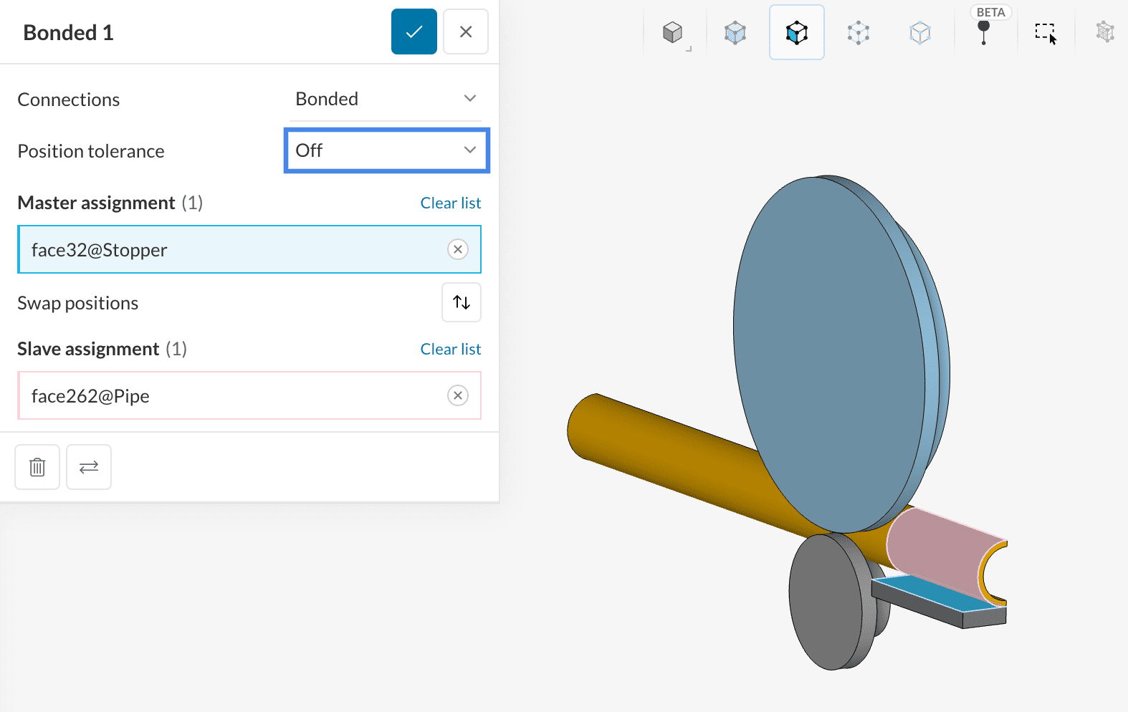Clear the Slave assignment list

(x=450, y=350)
